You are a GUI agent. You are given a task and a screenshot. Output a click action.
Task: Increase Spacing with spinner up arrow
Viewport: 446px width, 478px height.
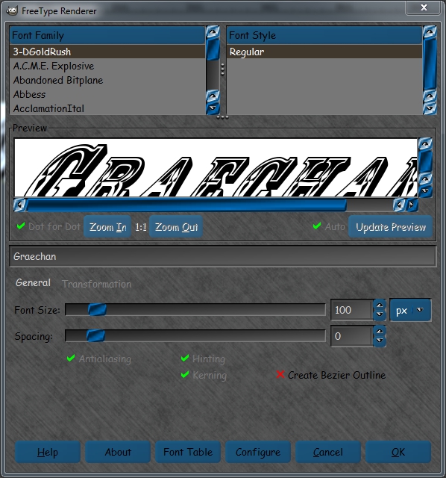coord(380,332)
